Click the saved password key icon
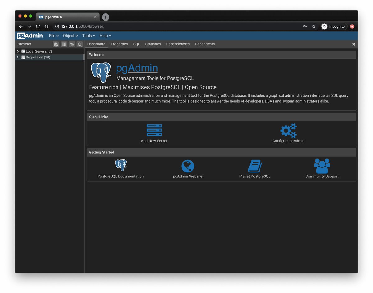 click(305, 26)
